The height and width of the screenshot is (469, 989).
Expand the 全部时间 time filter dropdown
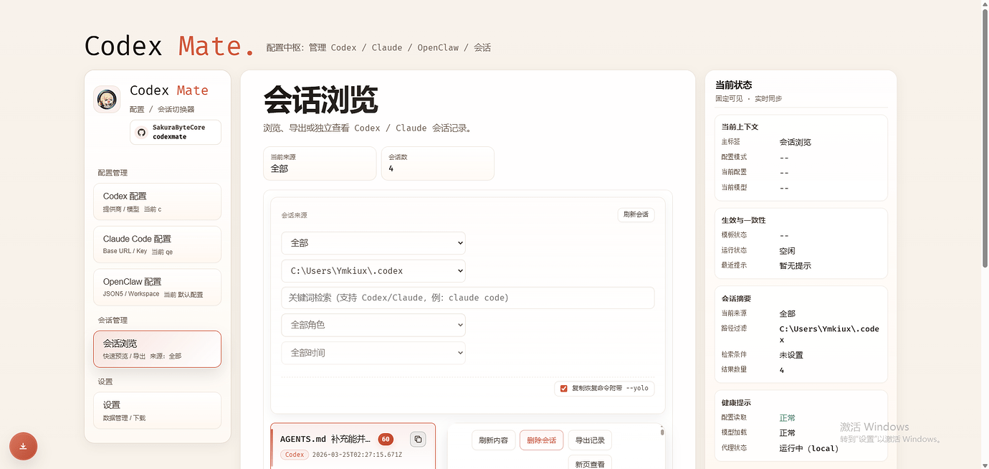pyautogui.click(x=373, y=353)
